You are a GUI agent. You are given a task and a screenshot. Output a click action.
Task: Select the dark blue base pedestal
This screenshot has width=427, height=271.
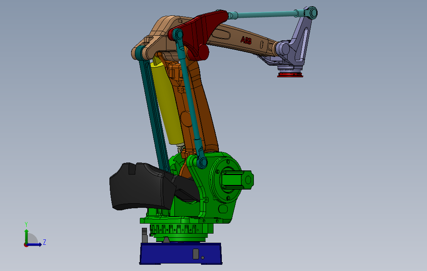pyautogui.click(x=181, y=253)
